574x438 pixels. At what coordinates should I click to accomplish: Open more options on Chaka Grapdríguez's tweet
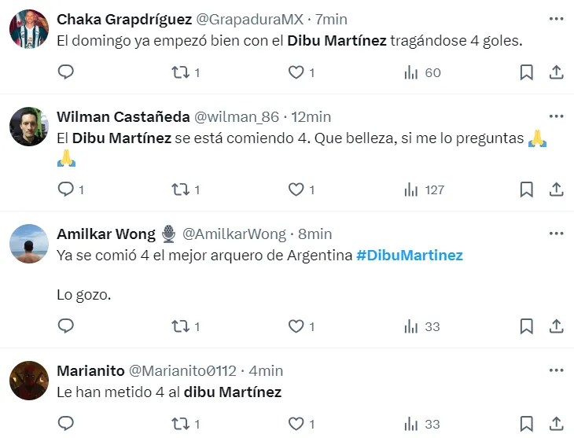click(556, 19)
